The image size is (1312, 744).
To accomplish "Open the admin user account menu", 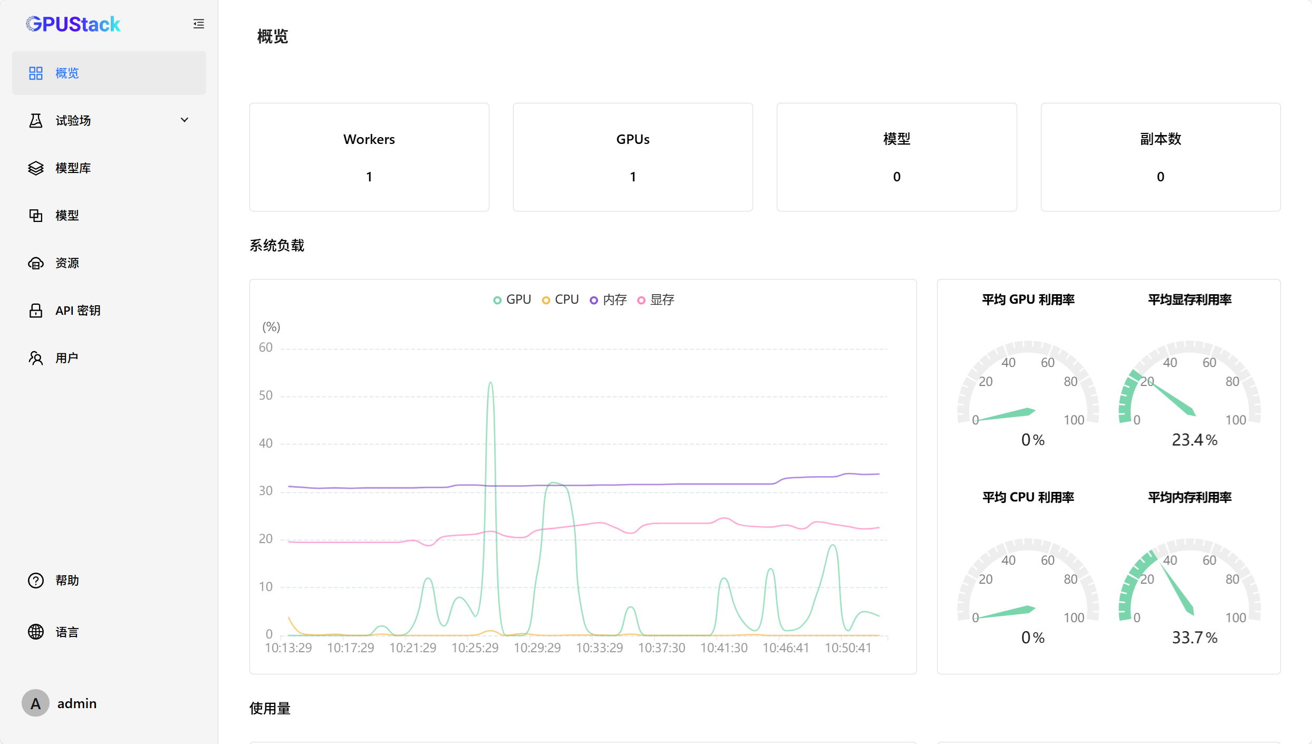I will click(60, 703).
